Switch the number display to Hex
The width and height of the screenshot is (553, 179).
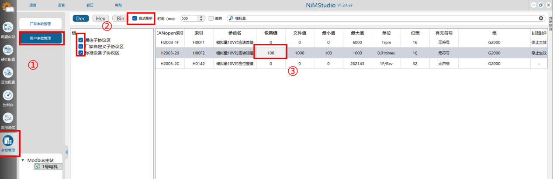click(x=100, y=19)
